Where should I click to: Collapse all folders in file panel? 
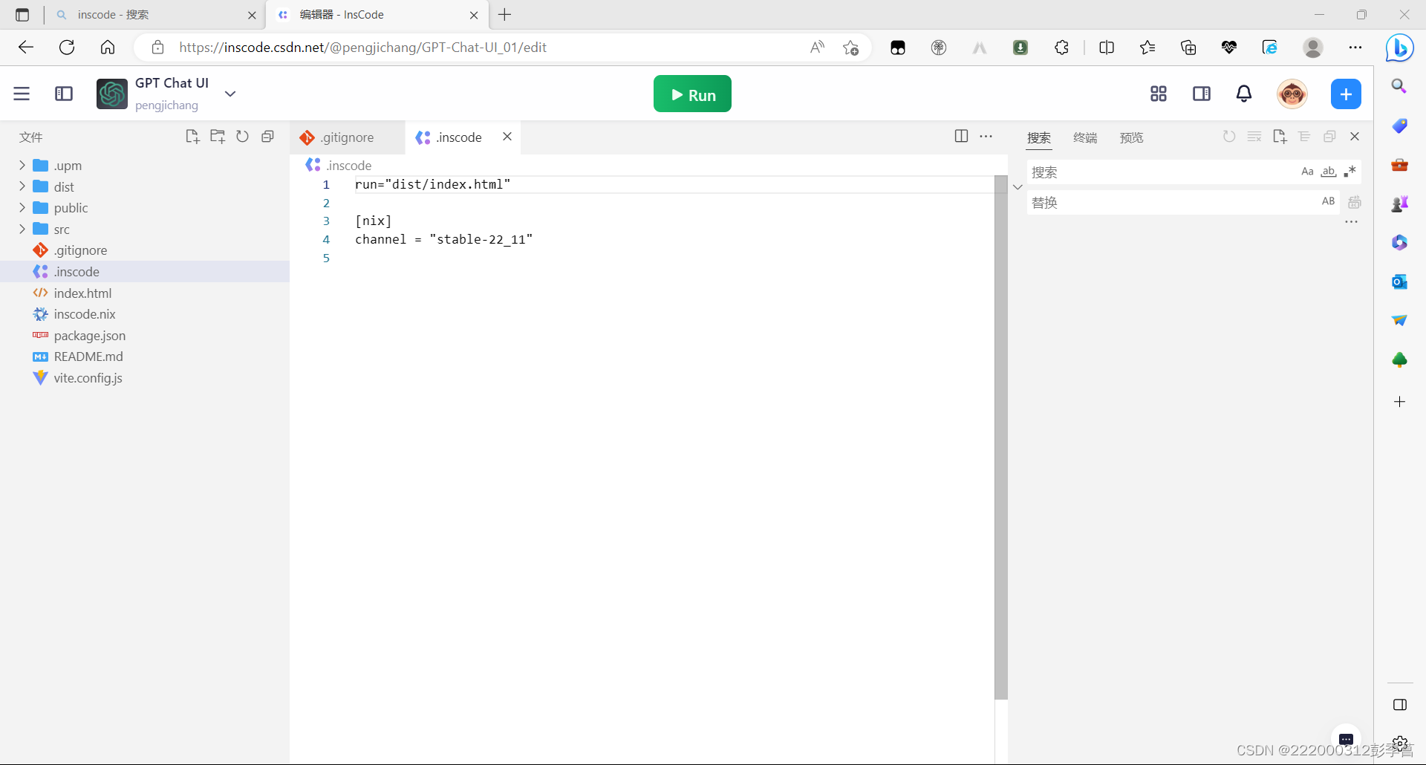267,137
